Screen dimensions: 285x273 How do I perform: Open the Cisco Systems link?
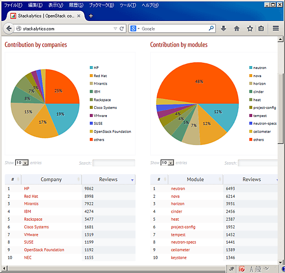click(37, 227)
